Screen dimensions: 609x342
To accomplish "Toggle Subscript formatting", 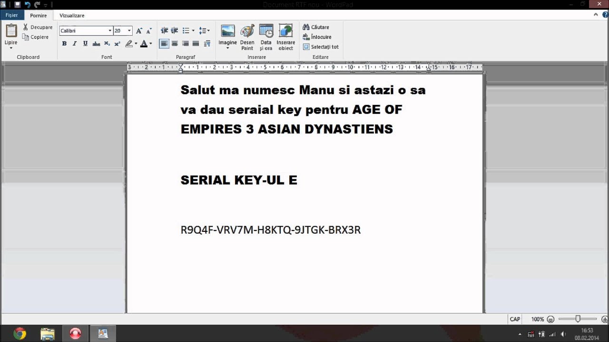I will pos(107,44).
